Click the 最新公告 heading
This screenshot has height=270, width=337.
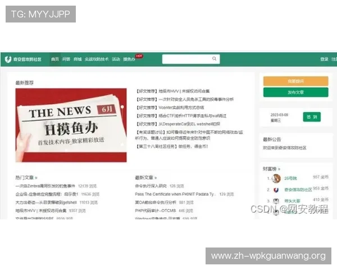point(272,139)
